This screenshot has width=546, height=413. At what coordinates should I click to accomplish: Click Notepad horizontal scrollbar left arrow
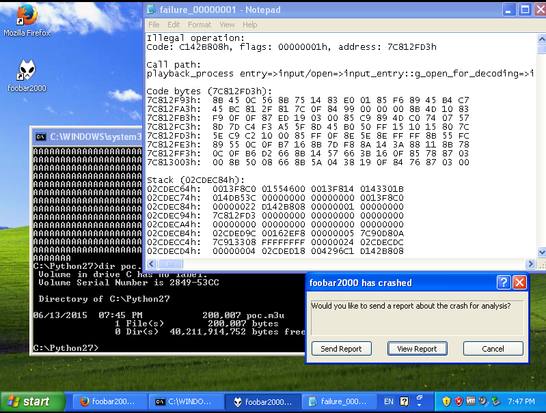152,264
